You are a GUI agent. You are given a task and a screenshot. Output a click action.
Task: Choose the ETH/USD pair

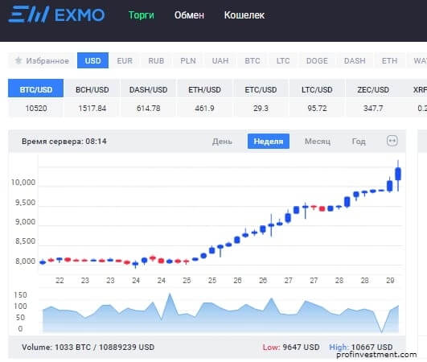[x=205, y=89]
